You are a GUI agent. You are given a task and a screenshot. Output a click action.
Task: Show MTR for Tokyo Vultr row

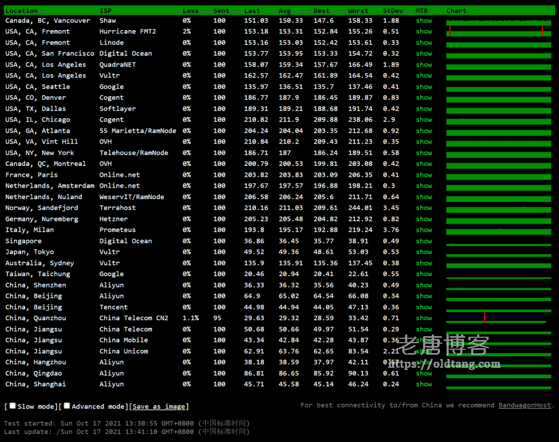424,252
